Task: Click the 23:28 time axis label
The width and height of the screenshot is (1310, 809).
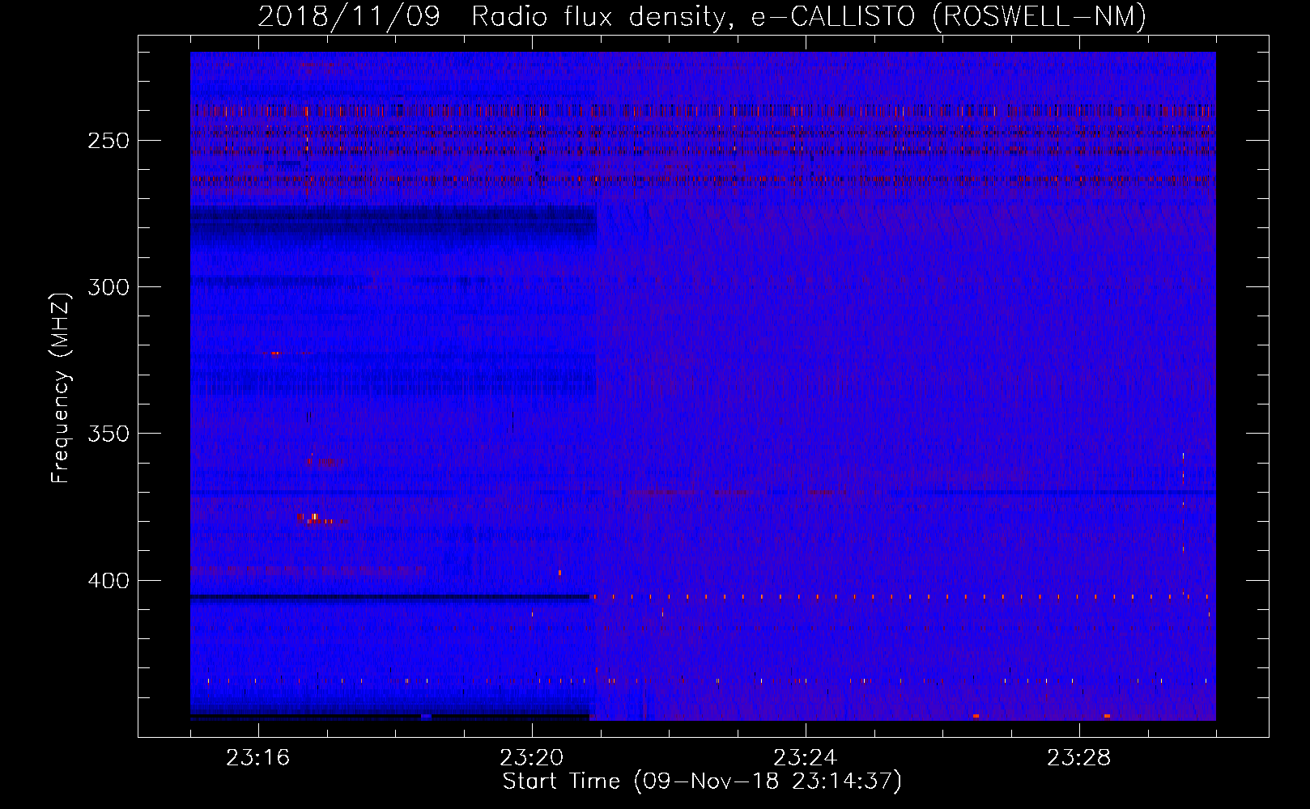Action: 1079,758
